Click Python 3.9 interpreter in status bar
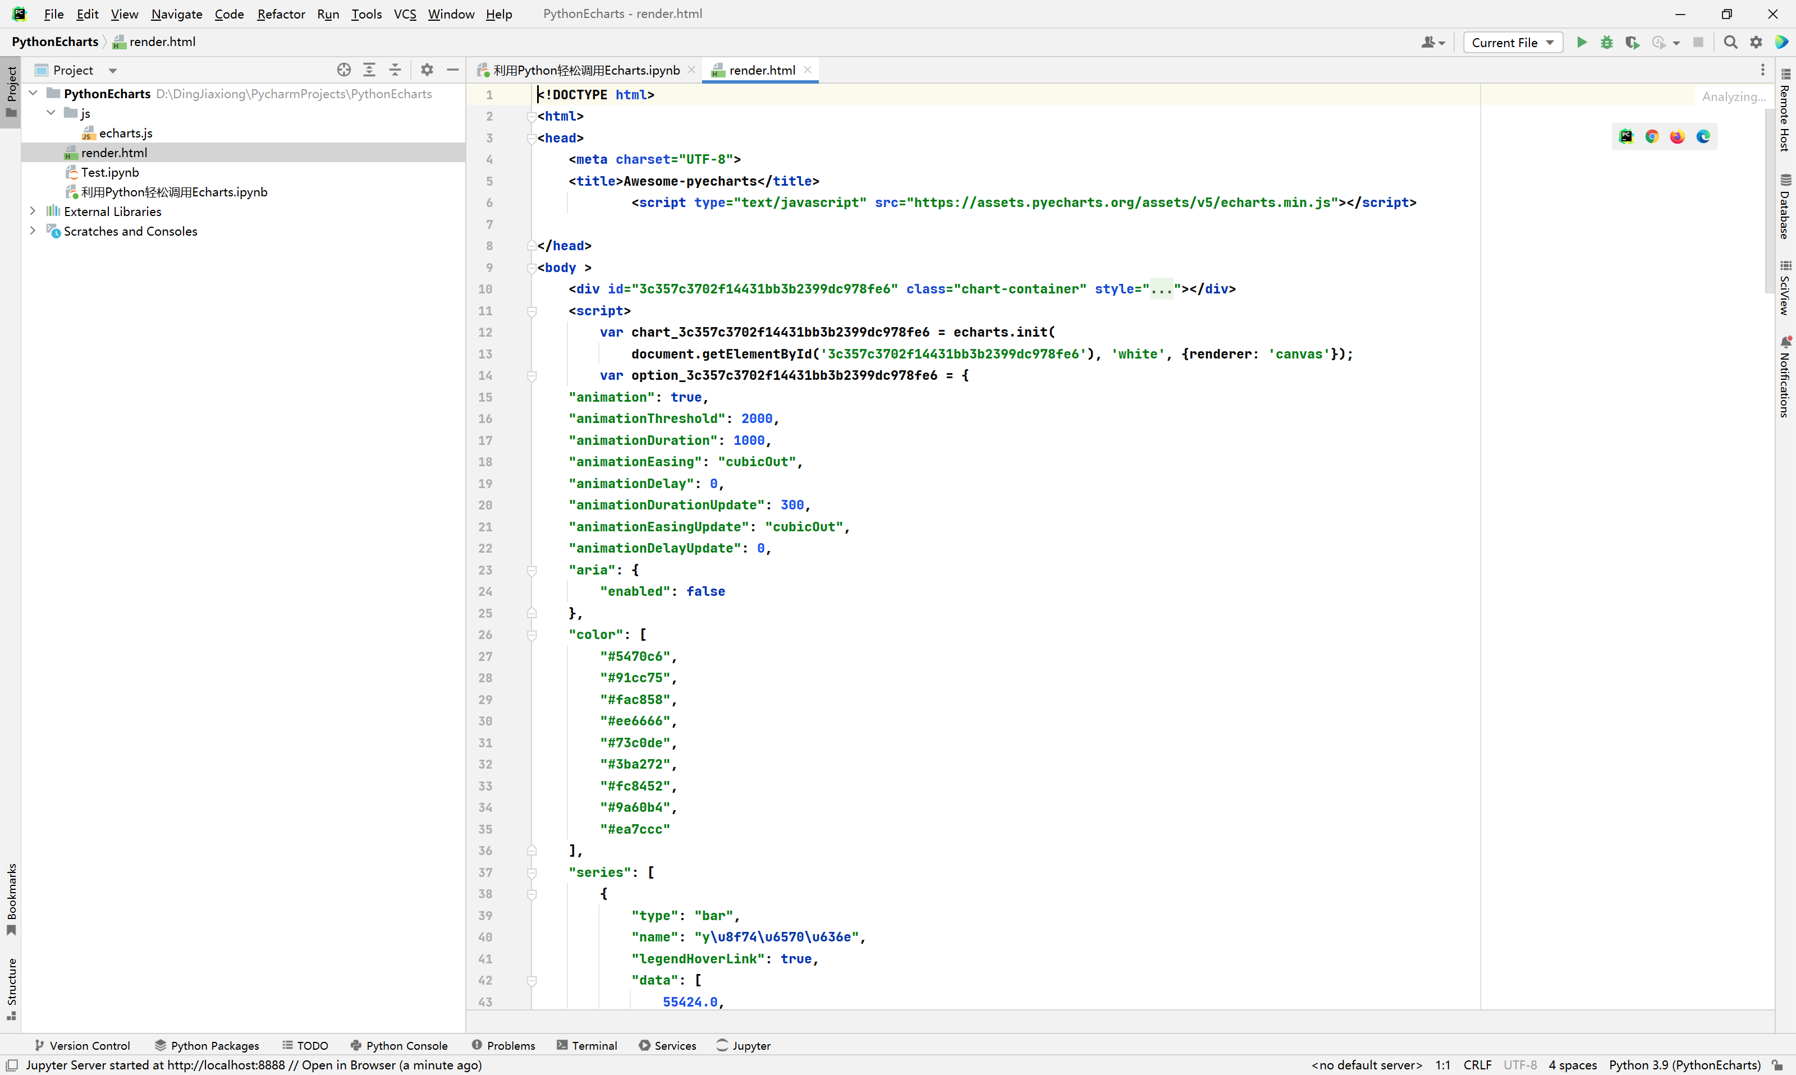This screenshot has height=1075, width=1796. 1684,1065
